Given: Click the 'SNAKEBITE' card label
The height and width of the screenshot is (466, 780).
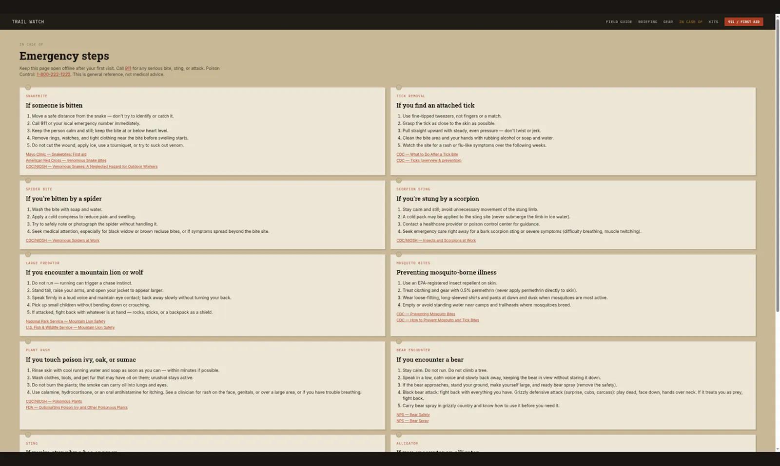Looking at the screenshot, I should (37, 96).
